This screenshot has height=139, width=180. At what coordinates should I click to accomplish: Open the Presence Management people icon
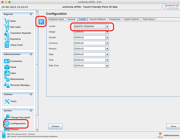click(7, 85)
